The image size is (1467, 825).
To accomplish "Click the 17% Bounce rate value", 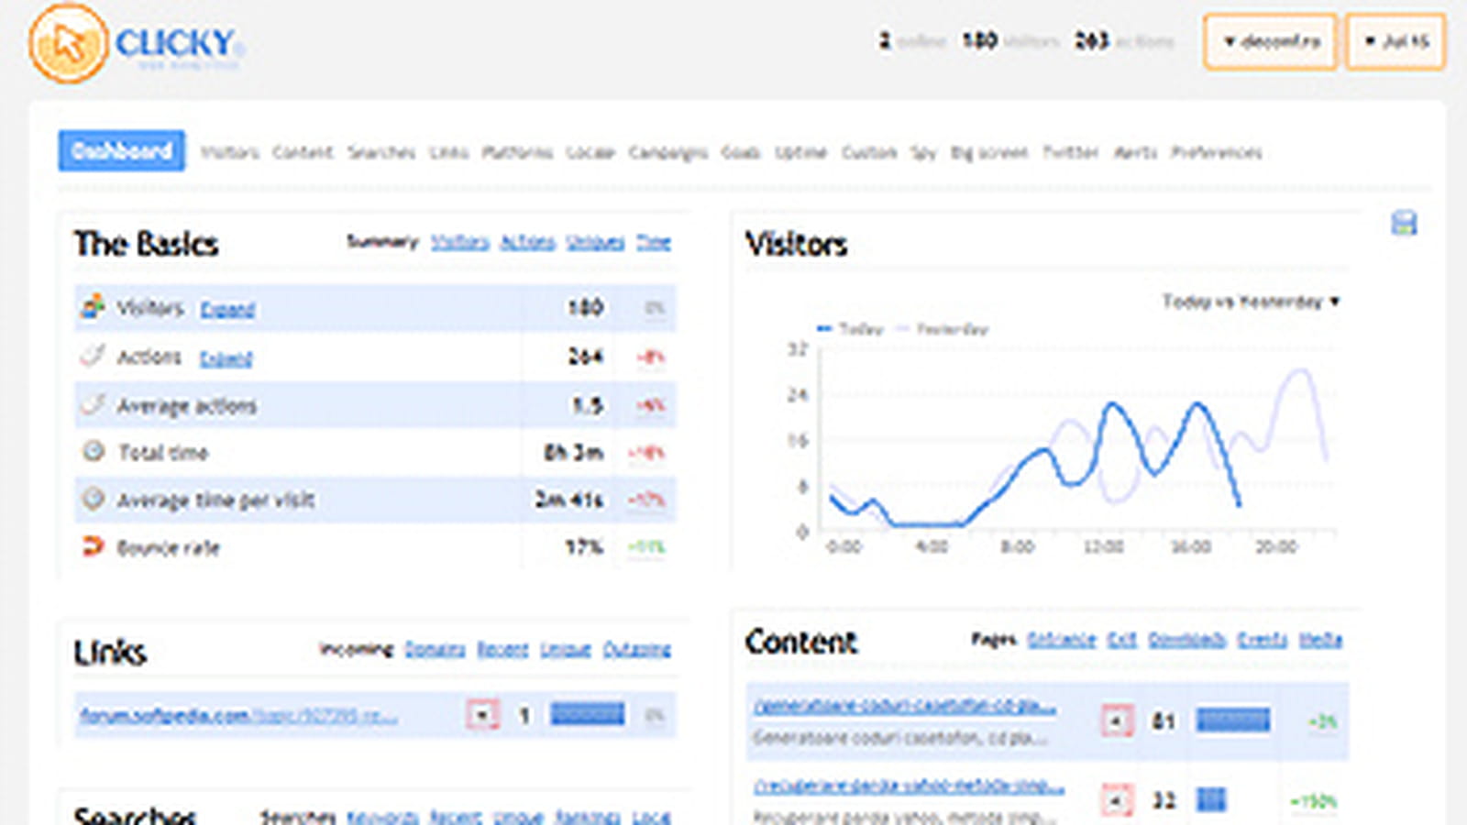I will pyautogui.click(x=584, y=547).
